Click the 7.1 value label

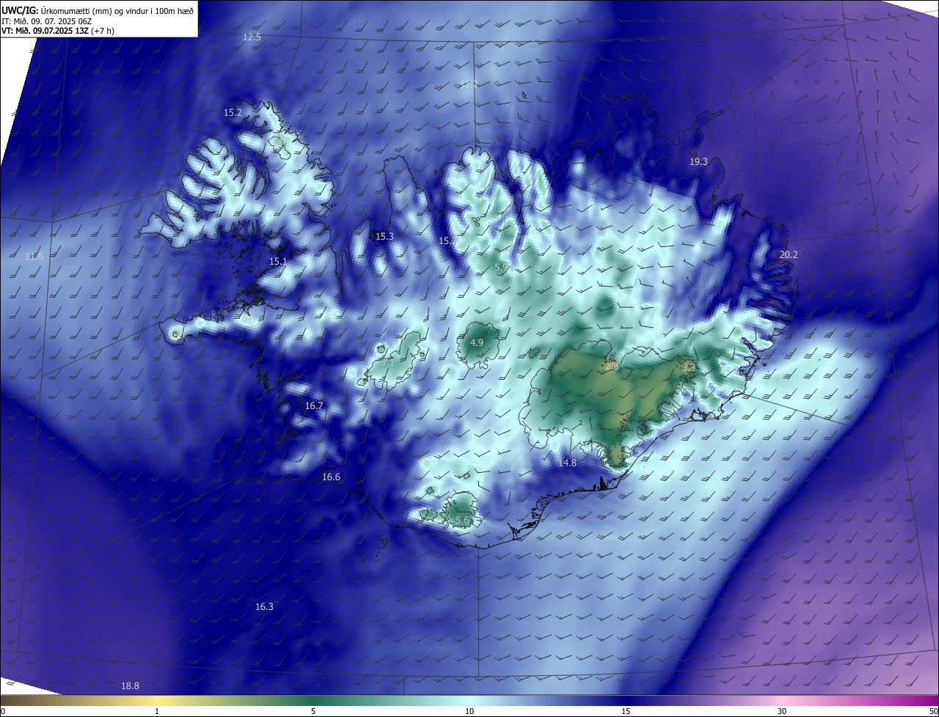pos(387,361)
